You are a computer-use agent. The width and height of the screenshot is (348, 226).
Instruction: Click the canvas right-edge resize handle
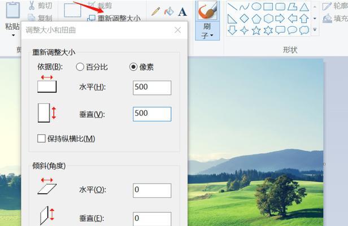324,164
